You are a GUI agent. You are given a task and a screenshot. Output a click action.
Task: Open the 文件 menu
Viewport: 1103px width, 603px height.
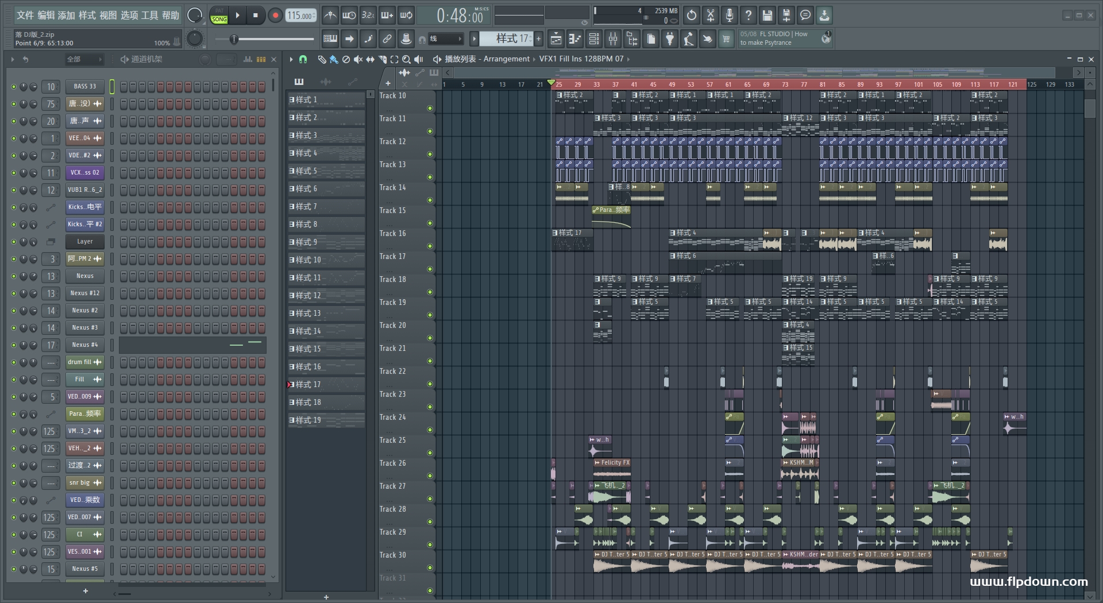pyautogui.click(x=25, y=16)
